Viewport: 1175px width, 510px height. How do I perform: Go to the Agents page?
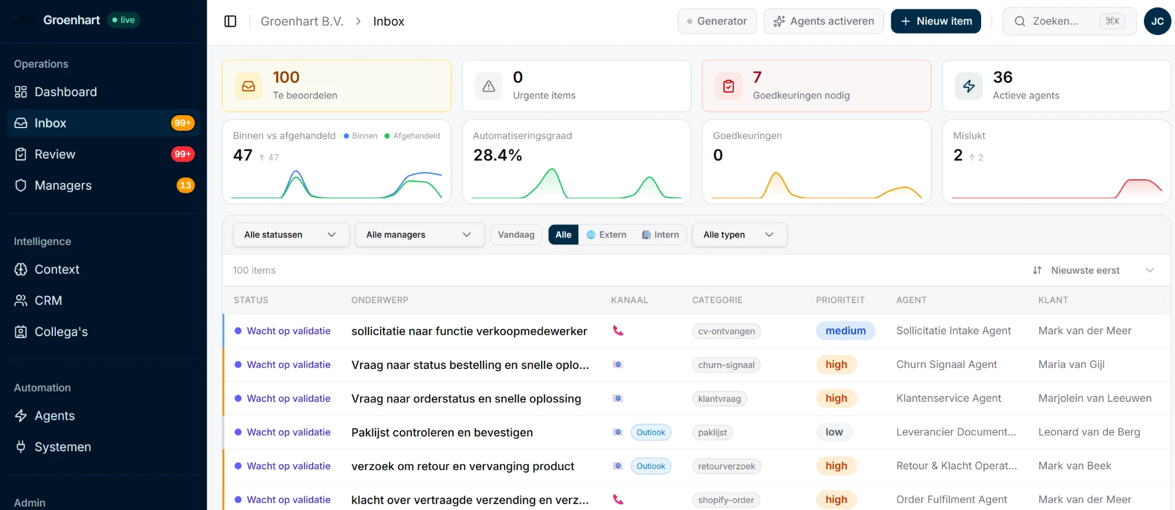click(x=103, y=415)
